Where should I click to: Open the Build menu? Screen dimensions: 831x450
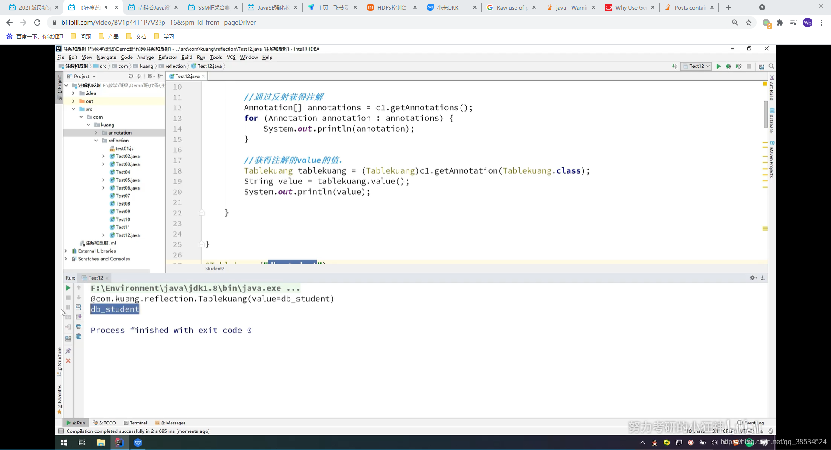pyautogui.click(x=187, y=57)
